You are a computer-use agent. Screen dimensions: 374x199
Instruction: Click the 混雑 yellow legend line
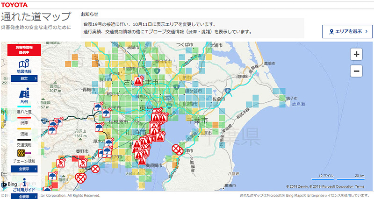pos(24,128)
